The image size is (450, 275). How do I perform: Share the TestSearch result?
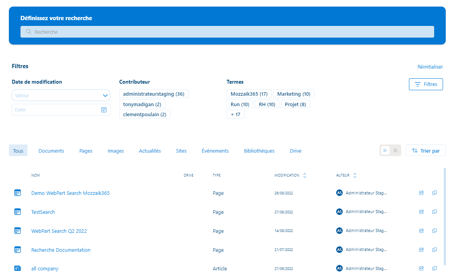pyautogui.click(x=421, y=211)
